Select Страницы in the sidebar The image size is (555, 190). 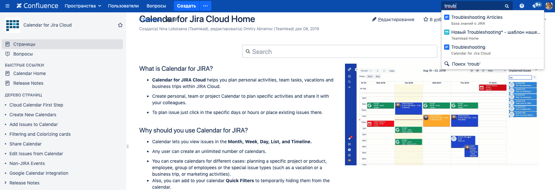click(x=62, y=44)
